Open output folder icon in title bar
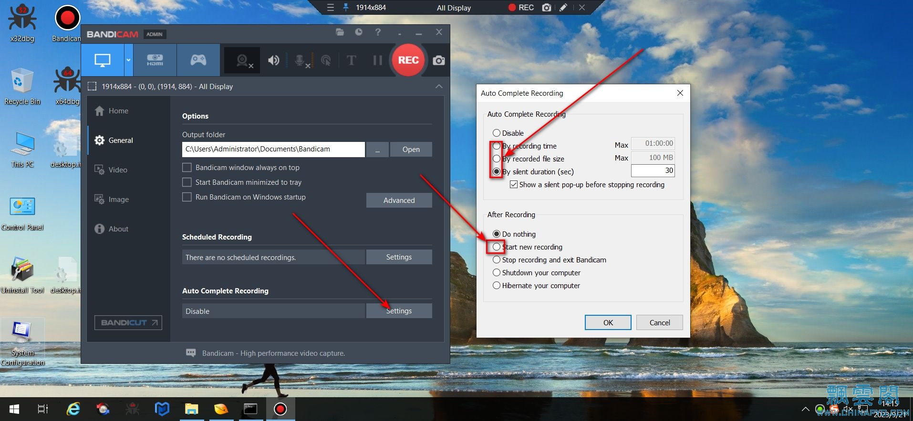The height and width of the screenshot is (421, 913). coord(340,32)
